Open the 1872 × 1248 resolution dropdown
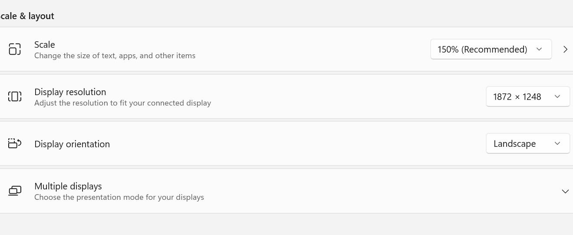Viewport: 573px width, 235px height. [x=527, y=96]
